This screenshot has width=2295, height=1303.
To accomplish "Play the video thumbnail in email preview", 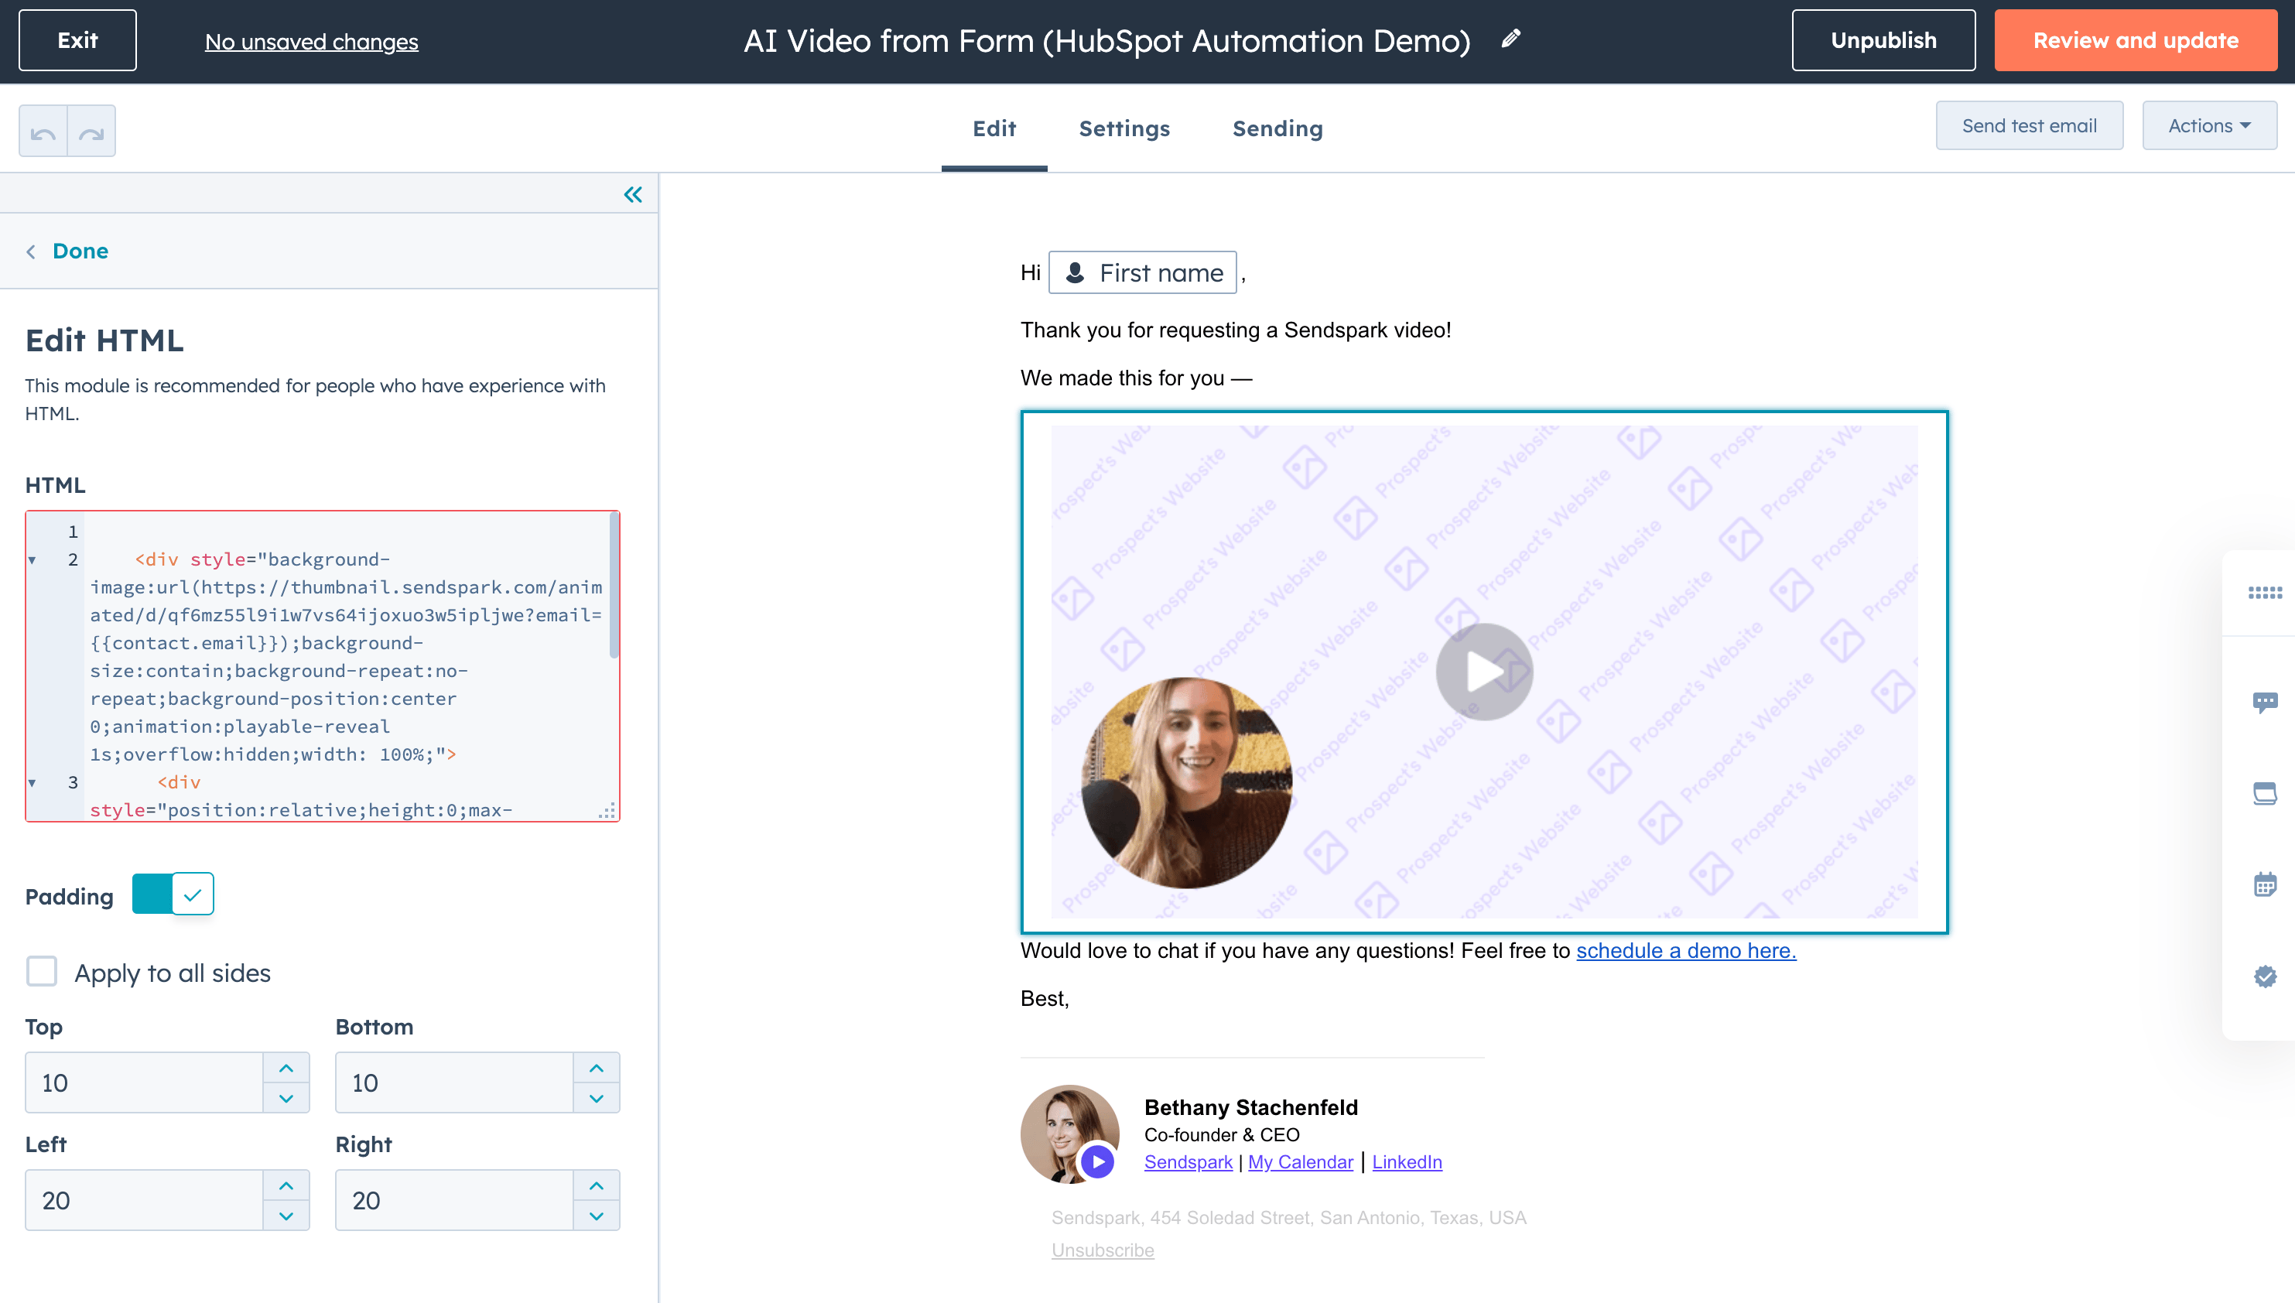I will (1484, 672).
